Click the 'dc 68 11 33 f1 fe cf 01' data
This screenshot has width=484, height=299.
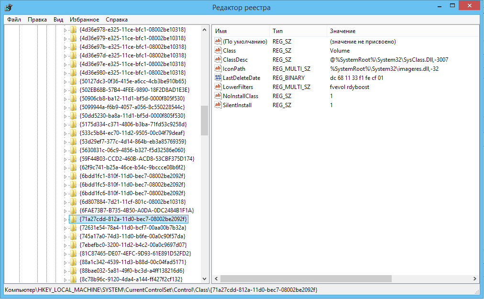[x=356, y=78]
